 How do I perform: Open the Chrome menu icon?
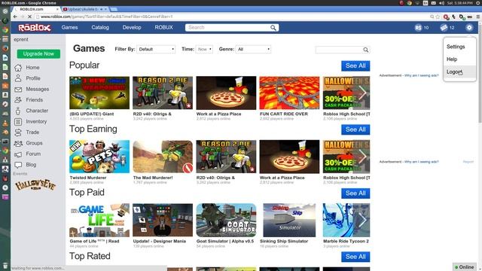[x=478, y=17]
